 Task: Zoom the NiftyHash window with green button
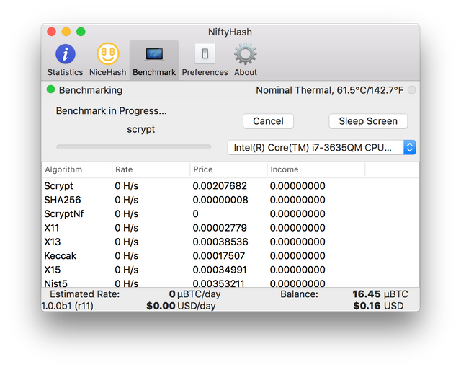(81, 32)
